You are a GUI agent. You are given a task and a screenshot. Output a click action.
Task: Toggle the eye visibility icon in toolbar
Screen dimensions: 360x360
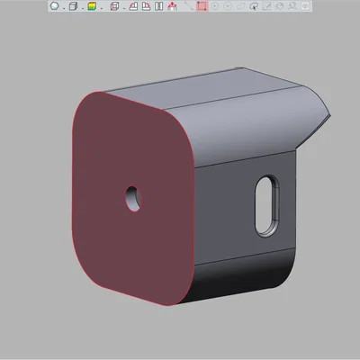coord(305,6)
